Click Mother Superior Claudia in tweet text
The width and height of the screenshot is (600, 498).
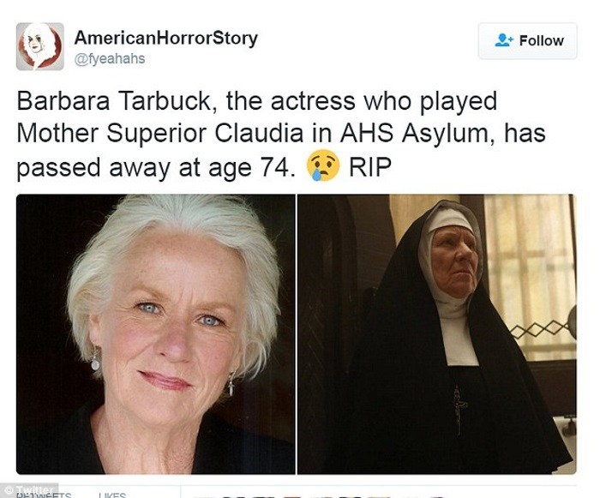(x=160, y=134)
